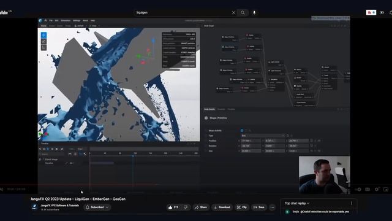
Task: Open the Type dropdown set to Box
Action: (x=263, y=136)
